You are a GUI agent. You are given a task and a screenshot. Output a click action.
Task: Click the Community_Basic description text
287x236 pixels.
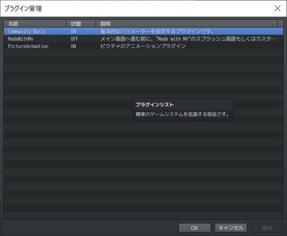pos(157,31)
